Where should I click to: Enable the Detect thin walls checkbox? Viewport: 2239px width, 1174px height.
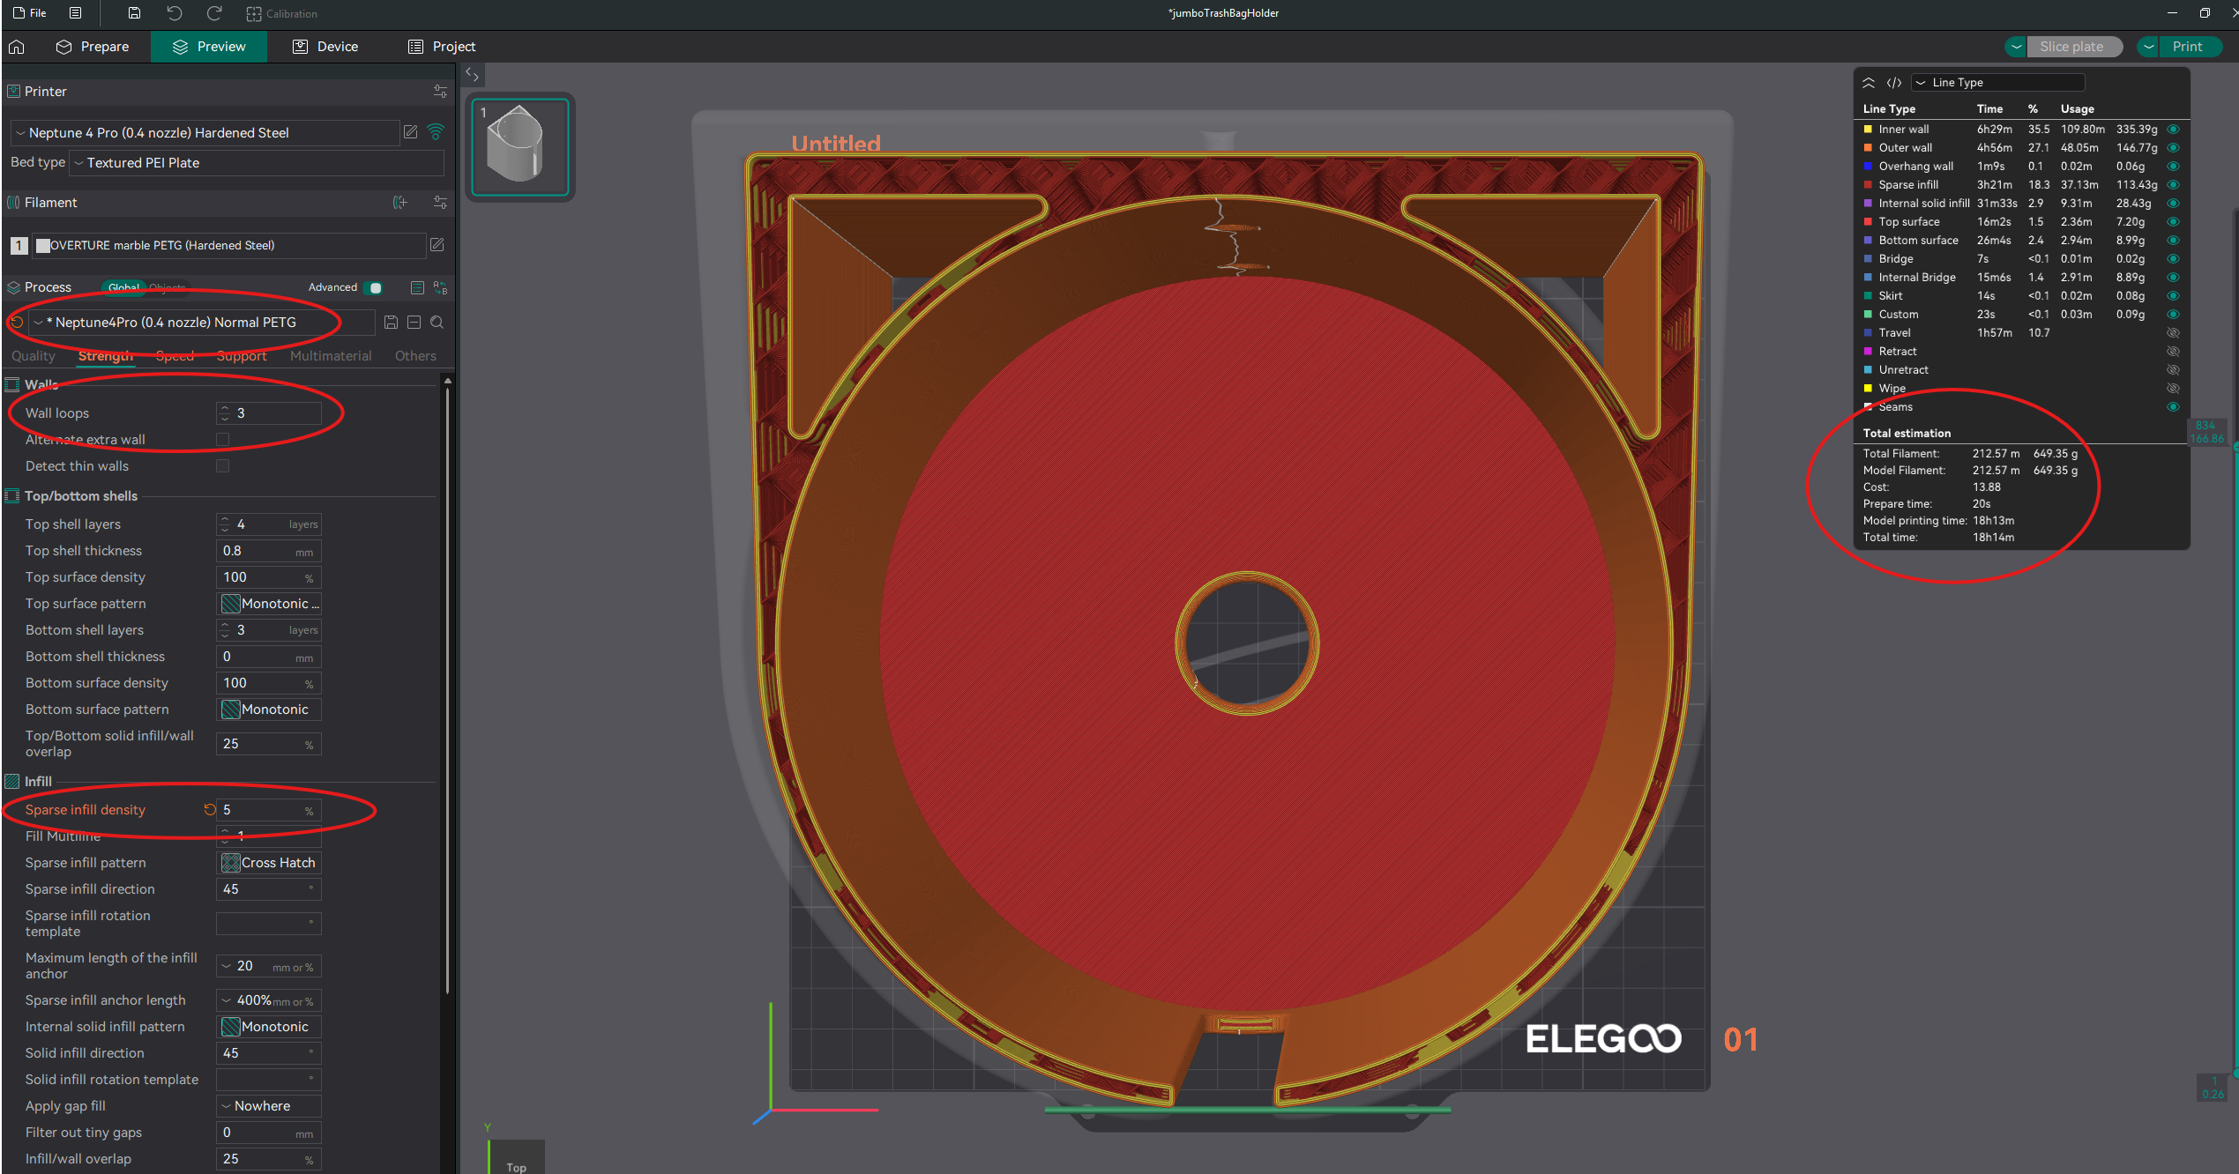222,465
